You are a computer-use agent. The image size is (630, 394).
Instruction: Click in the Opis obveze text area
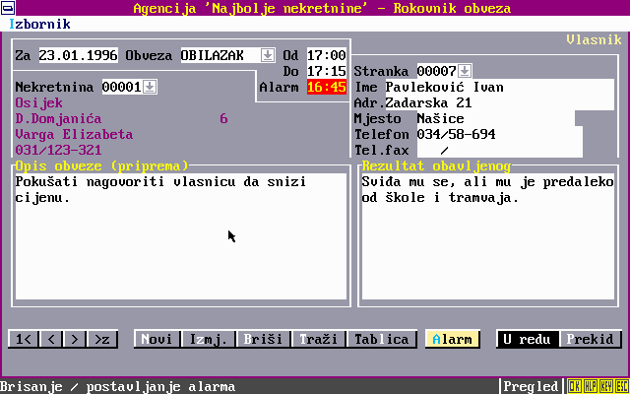point(181,236)
